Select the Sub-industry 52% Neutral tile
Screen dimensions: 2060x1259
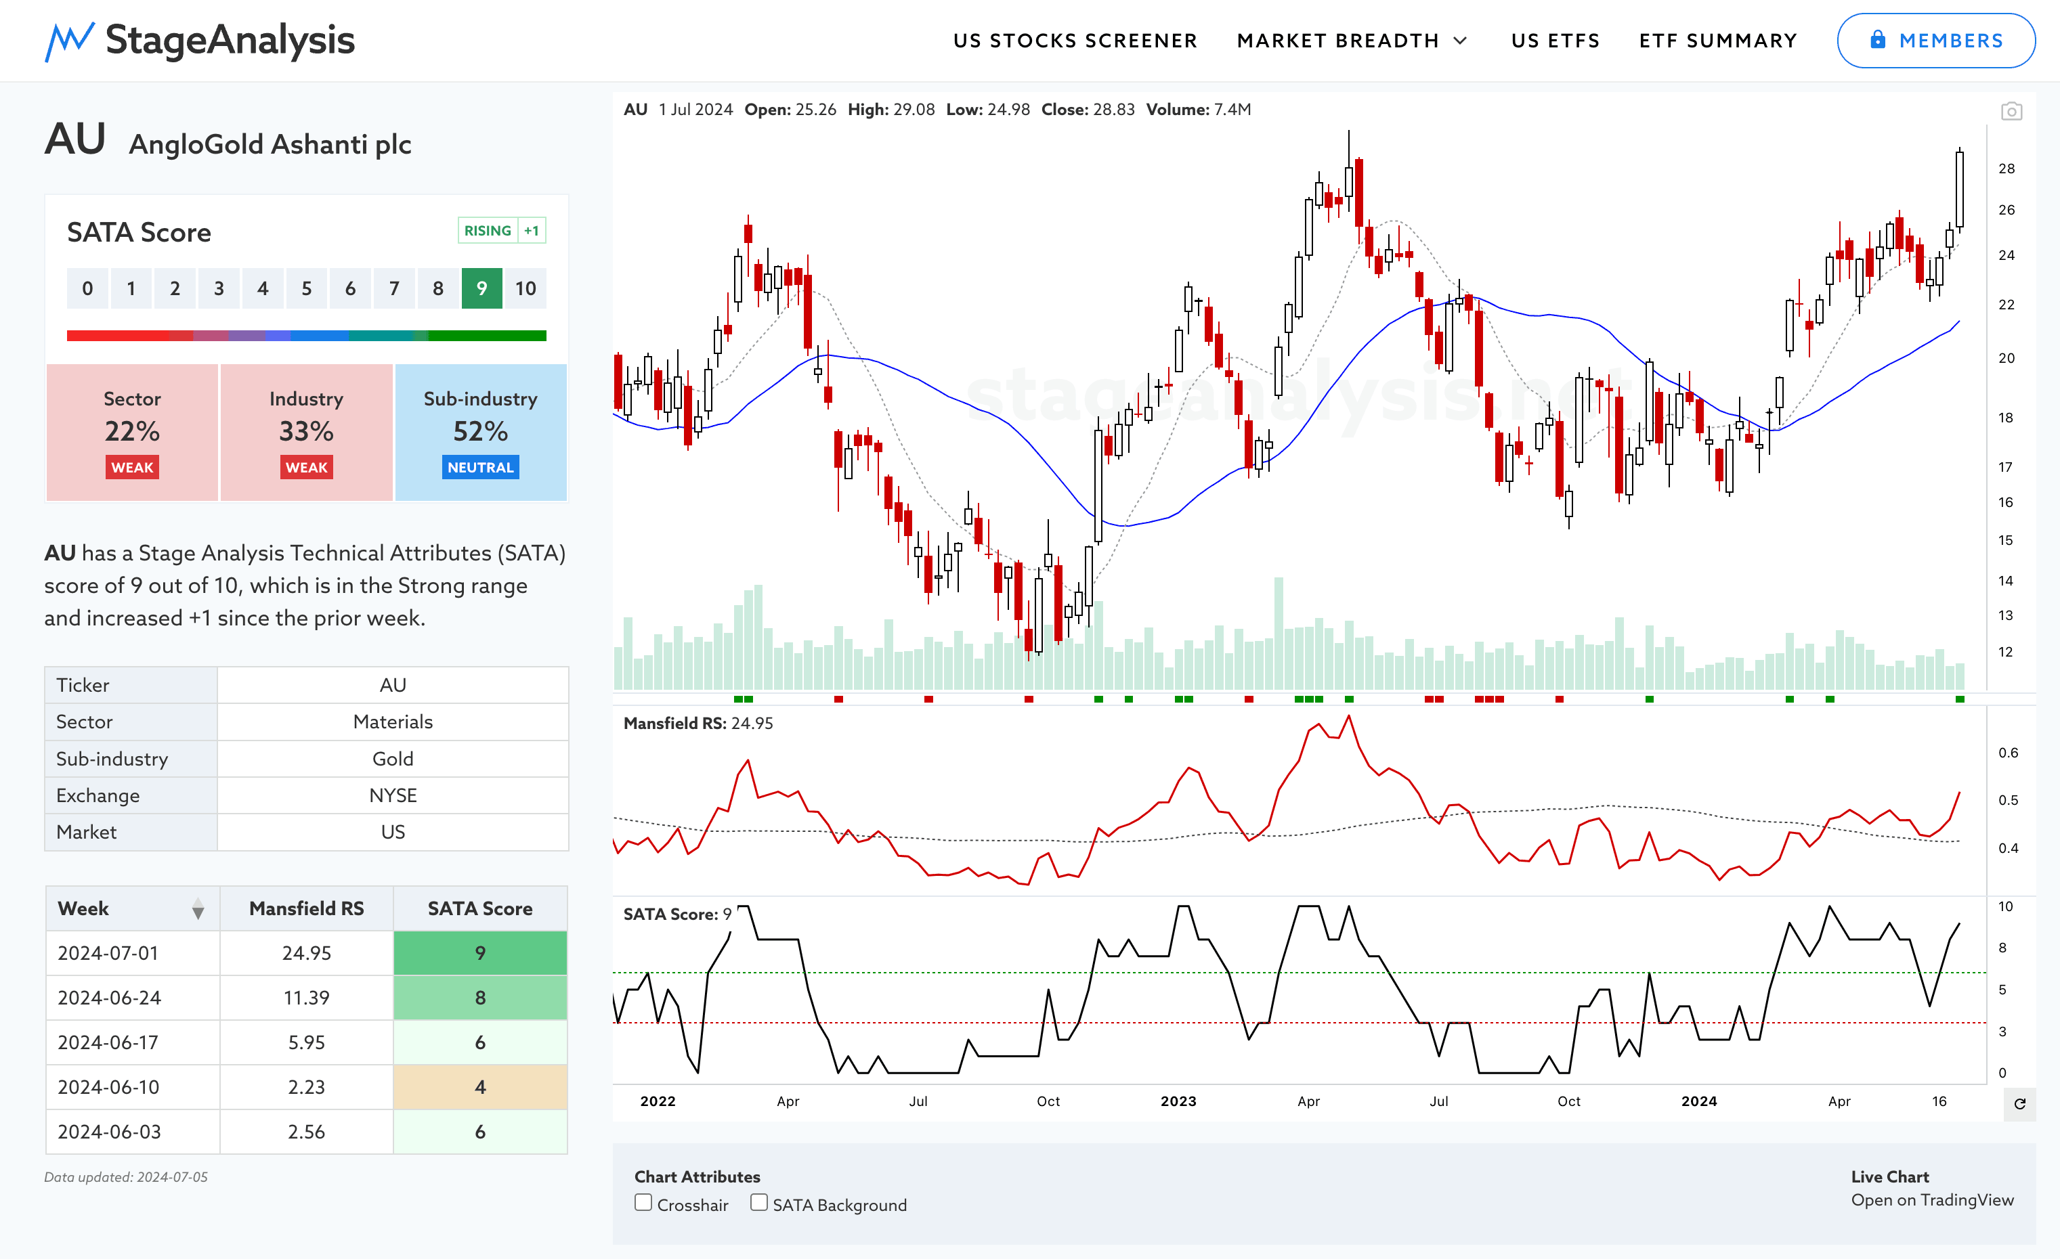click(x=481, y=432)
